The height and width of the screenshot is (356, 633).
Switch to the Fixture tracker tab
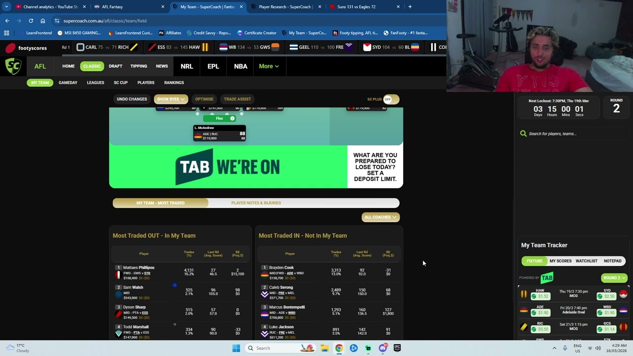coord(534,261)
